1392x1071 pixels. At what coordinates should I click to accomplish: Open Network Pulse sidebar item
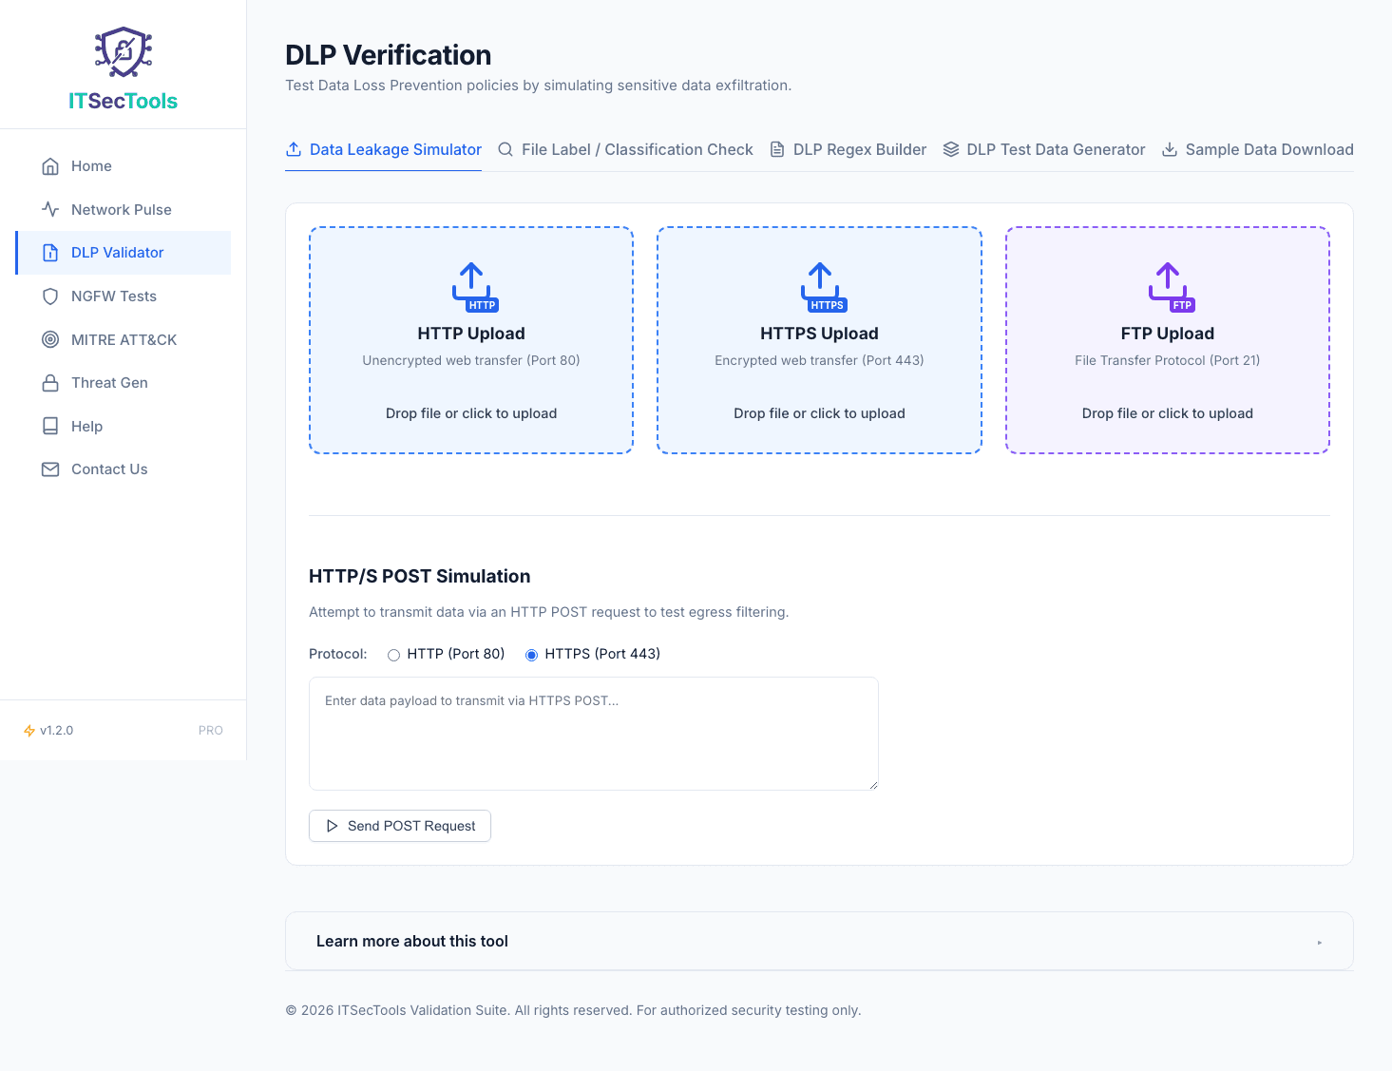[x=124, y=210]
